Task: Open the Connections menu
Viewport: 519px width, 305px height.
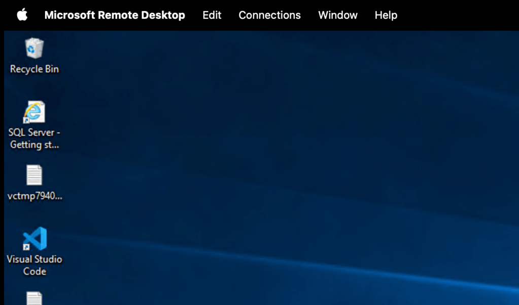Action: (269, 15)
